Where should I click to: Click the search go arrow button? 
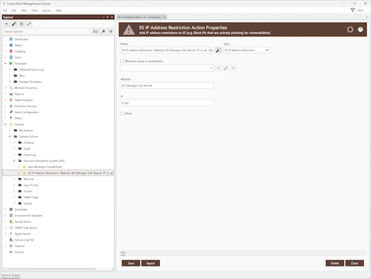point(110,31)
